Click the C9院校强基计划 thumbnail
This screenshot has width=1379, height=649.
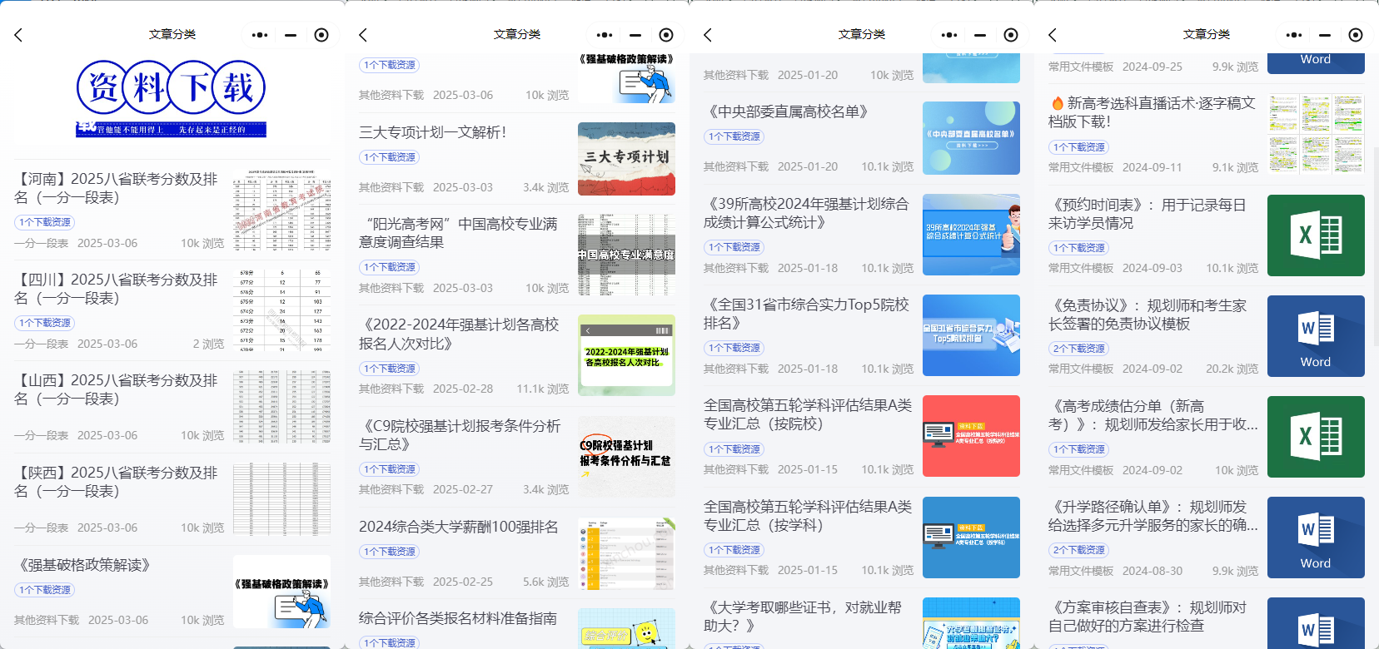(626, 457)
